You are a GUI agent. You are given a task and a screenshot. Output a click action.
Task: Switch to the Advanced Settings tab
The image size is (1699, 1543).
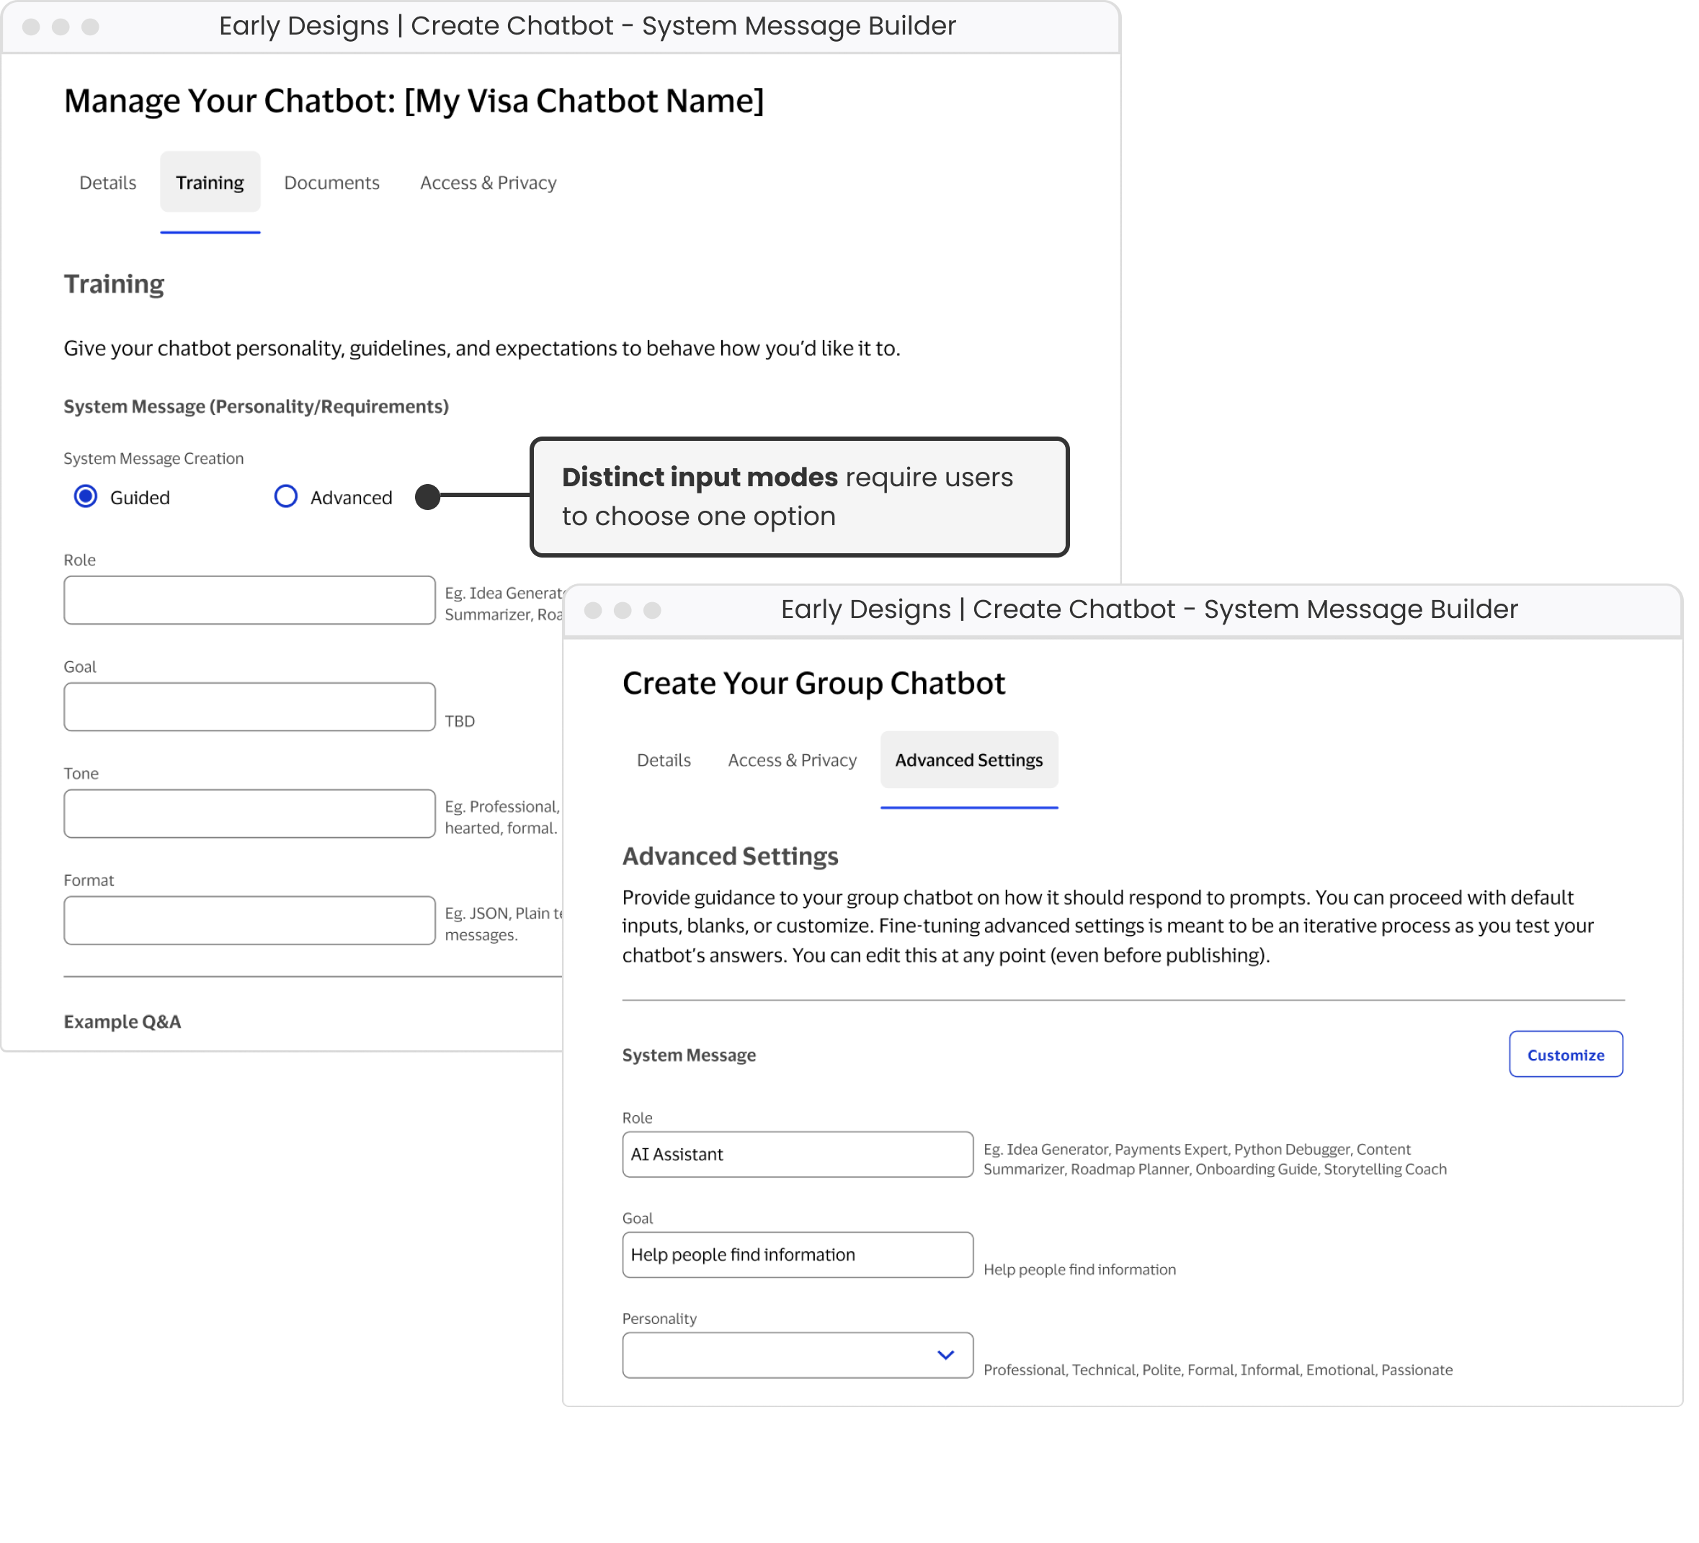pos(968,759)
